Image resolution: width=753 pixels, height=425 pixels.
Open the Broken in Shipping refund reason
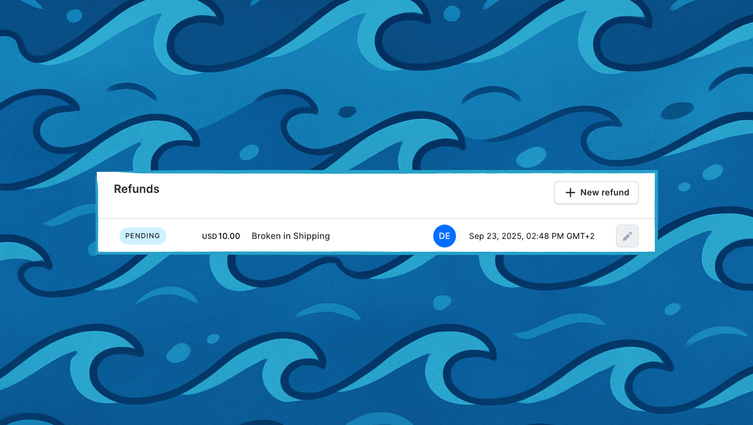[290, 236]
